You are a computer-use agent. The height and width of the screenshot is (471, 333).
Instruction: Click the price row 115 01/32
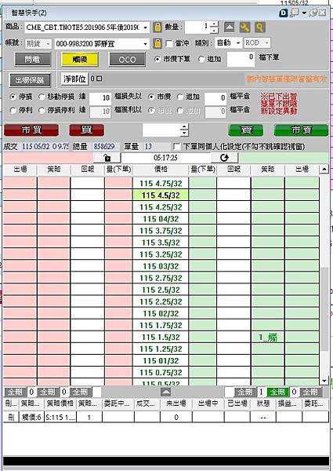point(161,361)
